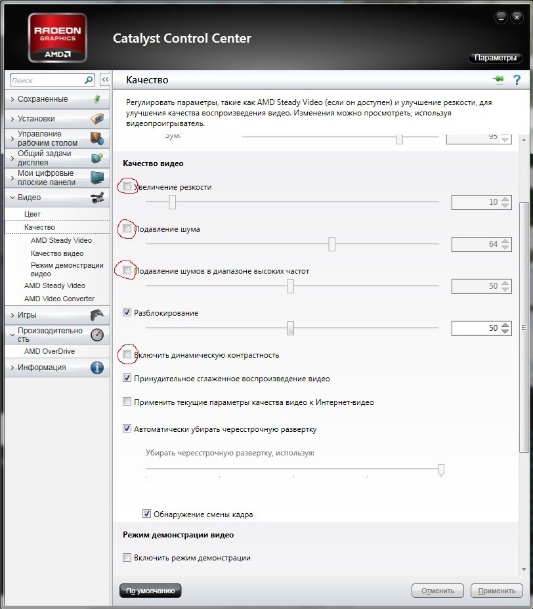The height and width of the screenshot is (609, 533).
Task: Open help via question mark icon
Action: [517, 79]
